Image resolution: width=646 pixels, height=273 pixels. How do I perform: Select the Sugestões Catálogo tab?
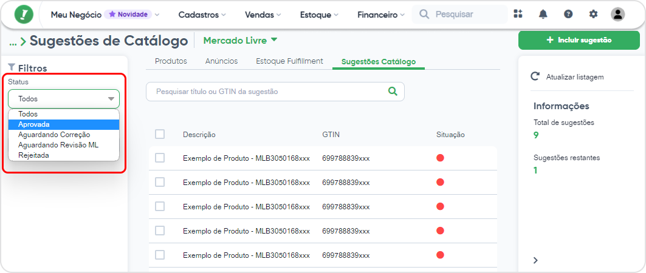point(379,62)
